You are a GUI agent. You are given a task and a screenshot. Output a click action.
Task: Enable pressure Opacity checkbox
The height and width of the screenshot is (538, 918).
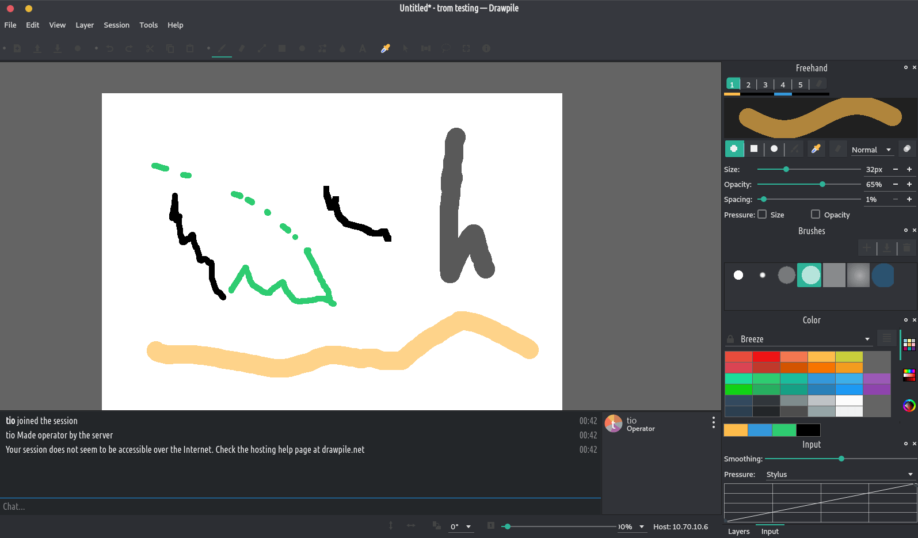coord(816,214)
